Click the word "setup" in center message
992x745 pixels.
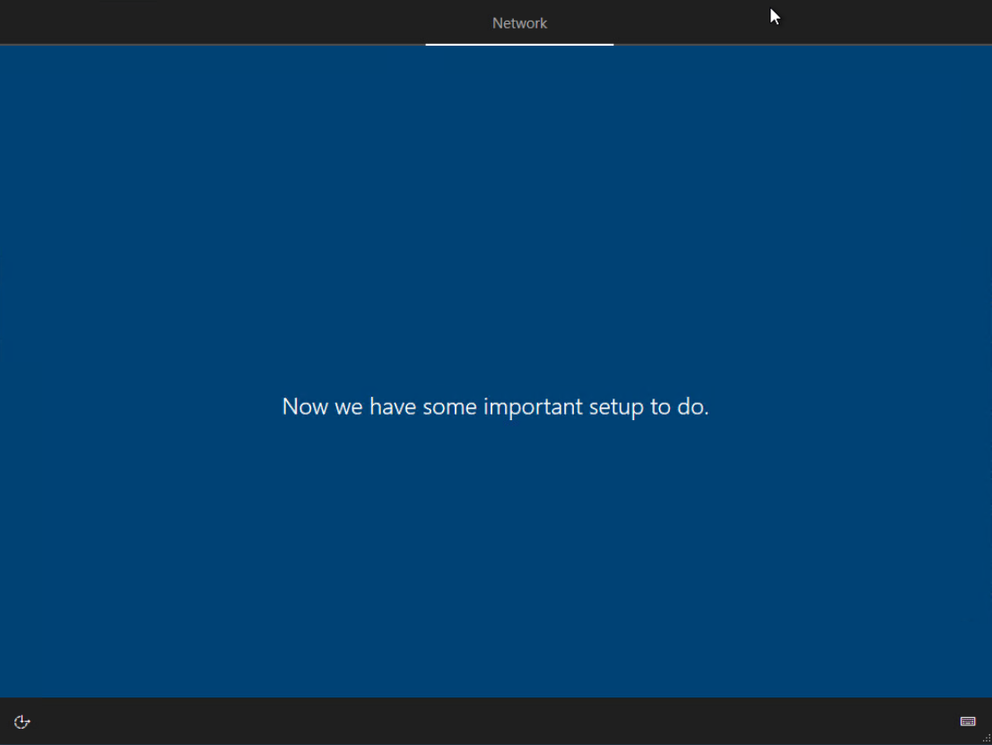point(616,407)
